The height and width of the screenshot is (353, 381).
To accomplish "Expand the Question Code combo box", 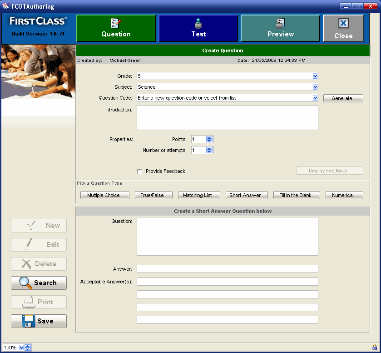I will [315, 98].
